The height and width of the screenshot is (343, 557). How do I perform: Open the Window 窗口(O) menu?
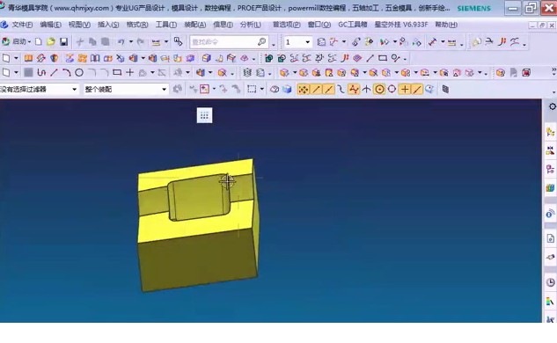pos(319,25)
